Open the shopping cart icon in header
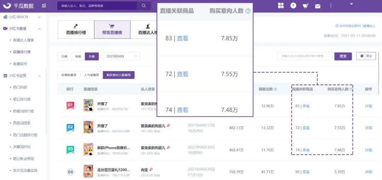 point(305,6)
